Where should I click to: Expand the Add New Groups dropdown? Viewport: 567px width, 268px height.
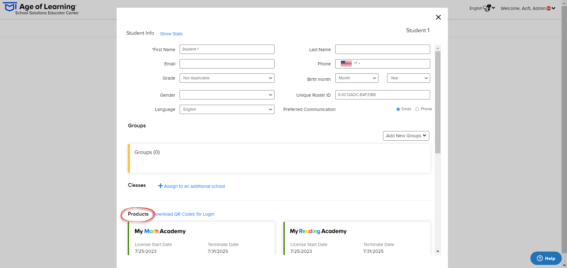pyautogui.click(x=406, y=136)
